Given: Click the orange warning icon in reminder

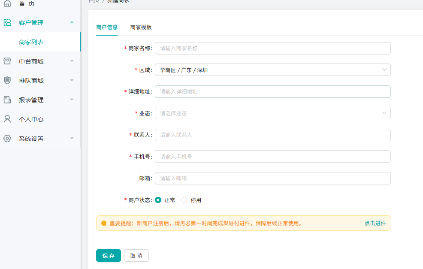Looking at the screenshot, I should pos(104,223).
